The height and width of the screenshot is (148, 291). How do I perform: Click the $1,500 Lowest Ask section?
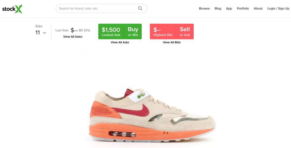pos(111,31)
